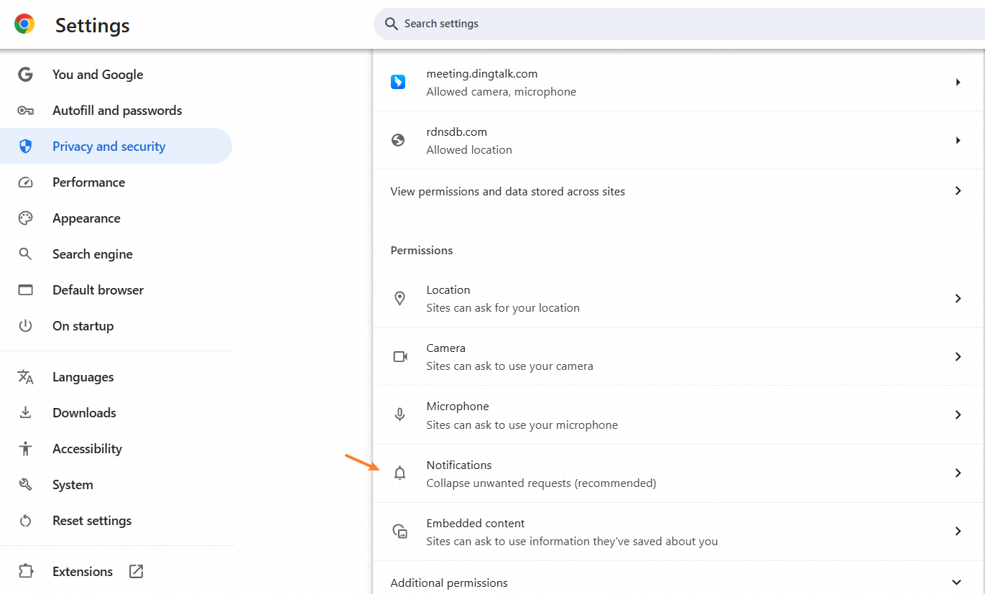Open Reset settings page

pos(92,521)
